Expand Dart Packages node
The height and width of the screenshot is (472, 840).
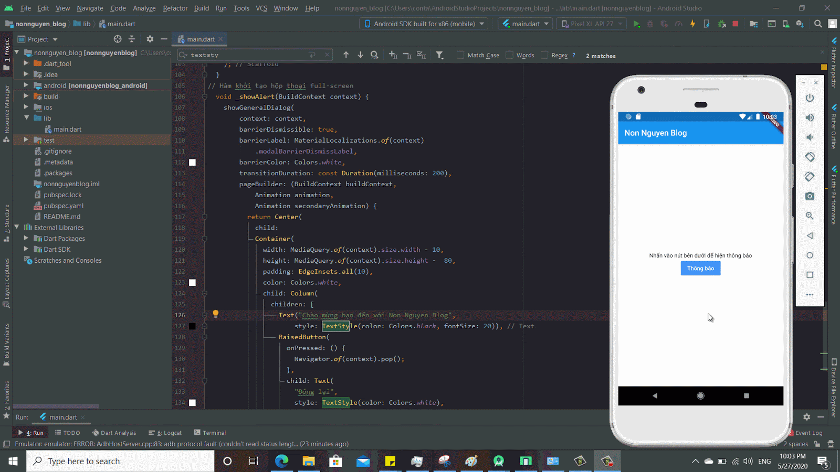[26, 238]
